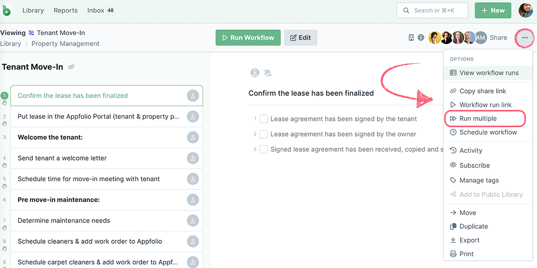537x268 pixels.
Task: Open the three-dot options menu button
Action: (525, 38)
